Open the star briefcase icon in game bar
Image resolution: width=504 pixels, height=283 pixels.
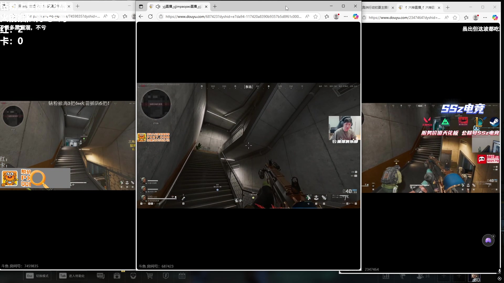[x=117, y=276]
